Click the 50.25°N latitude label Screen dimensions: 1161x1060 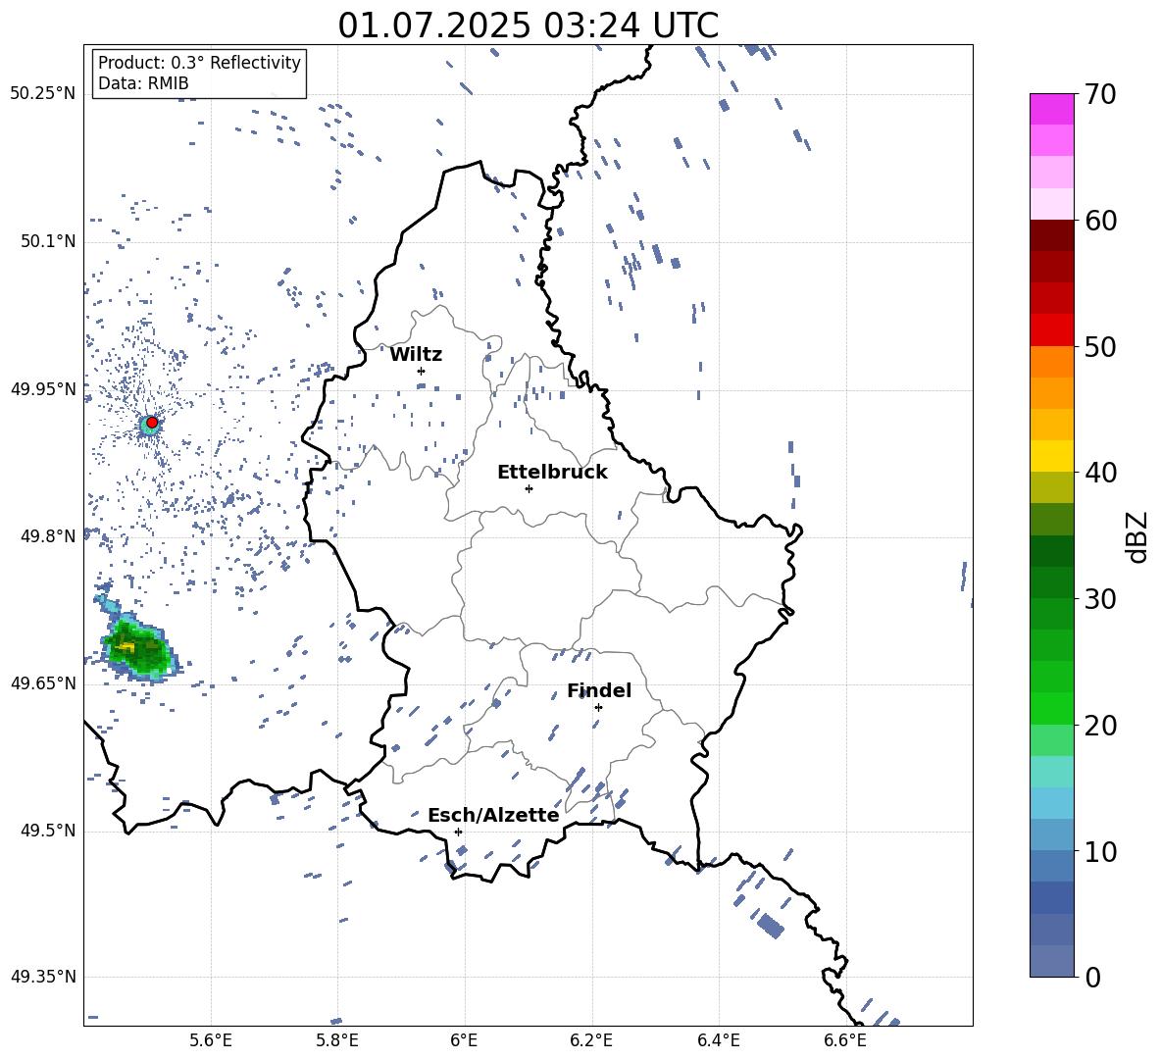point(43,94)
